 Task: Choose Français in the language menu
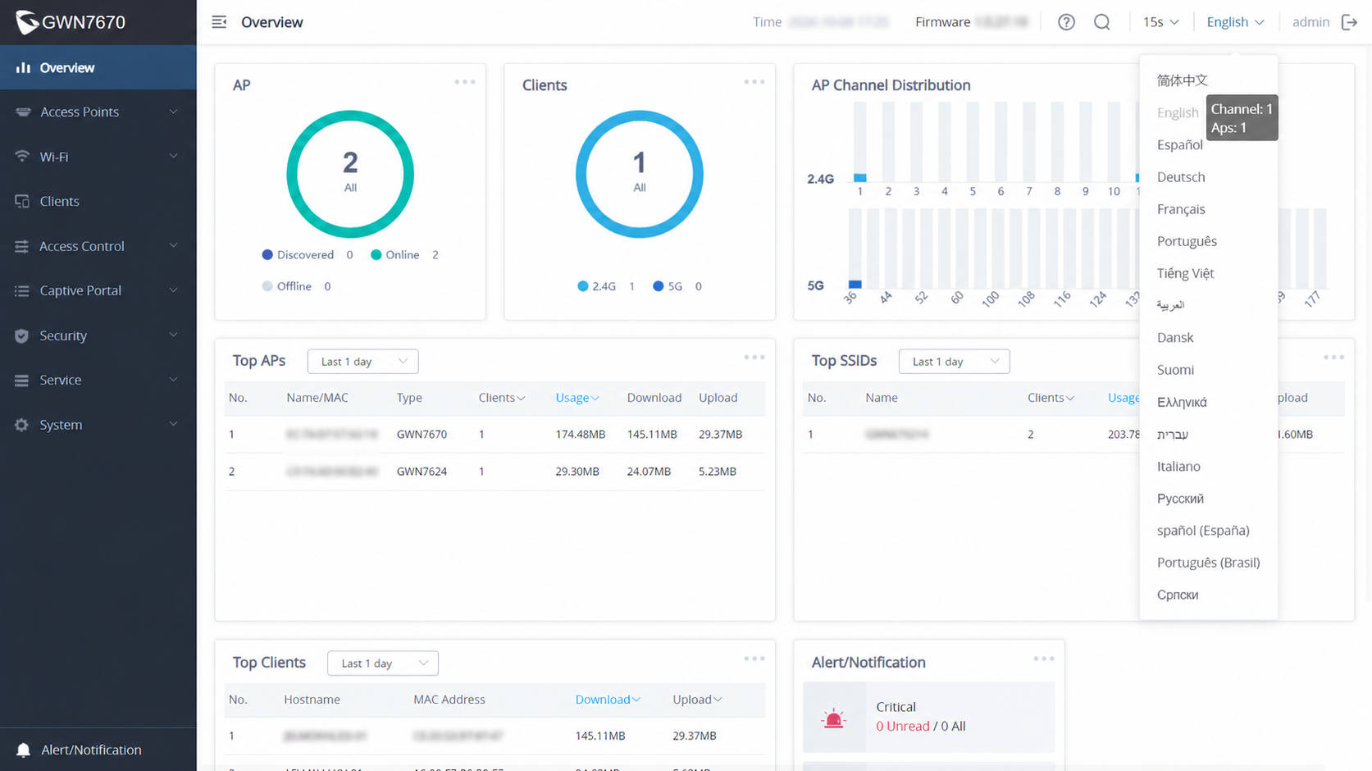pos(1181,209)
